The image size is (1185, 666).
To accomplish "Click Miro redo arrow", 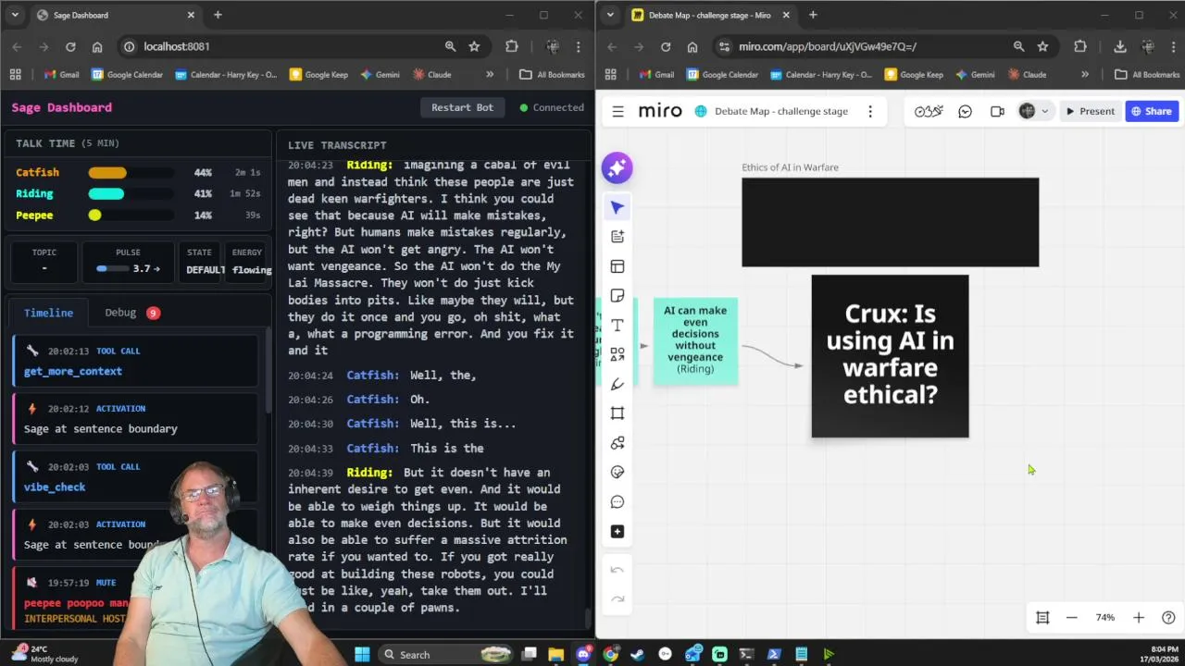I will [617, 598].
